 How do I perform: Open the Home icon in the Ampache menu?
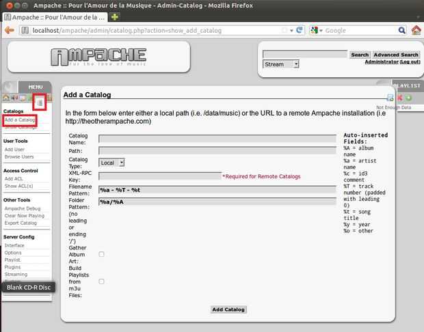(6, 98)
